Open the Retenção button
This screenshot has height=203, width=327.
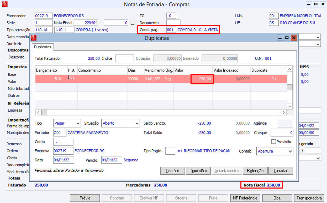click(x=255, y=171)
